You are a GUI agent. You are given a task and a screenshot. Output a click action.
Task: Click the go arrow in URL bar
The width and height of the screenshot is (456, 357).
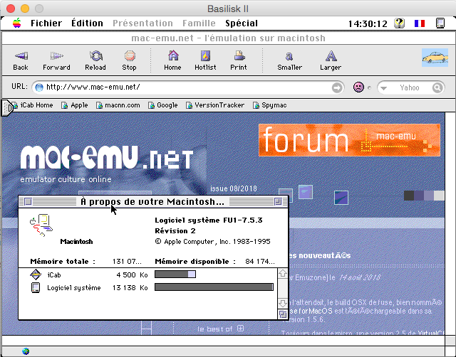337,87
